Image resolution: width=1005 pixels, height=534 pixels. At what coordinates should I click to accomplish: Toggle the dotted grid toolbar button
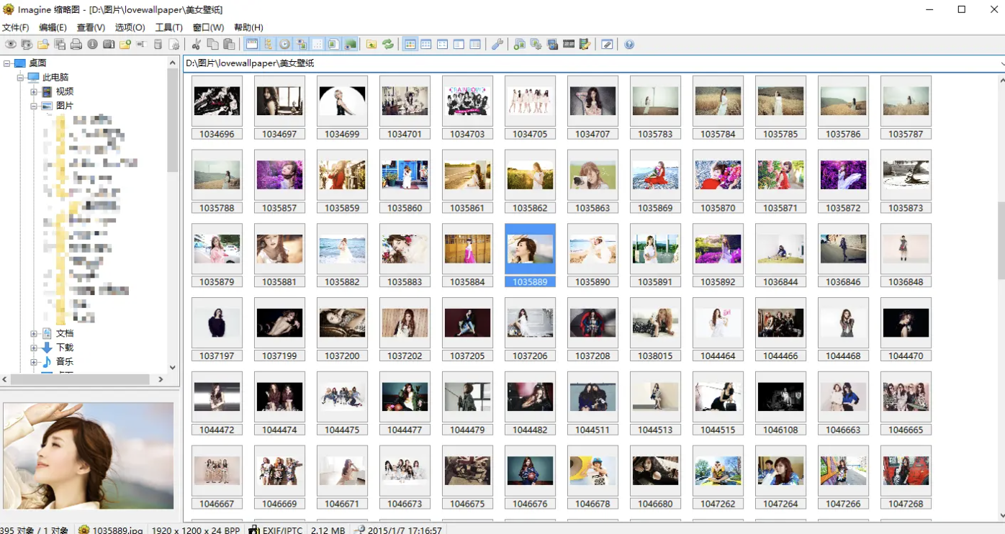click(x=317, y=45)
